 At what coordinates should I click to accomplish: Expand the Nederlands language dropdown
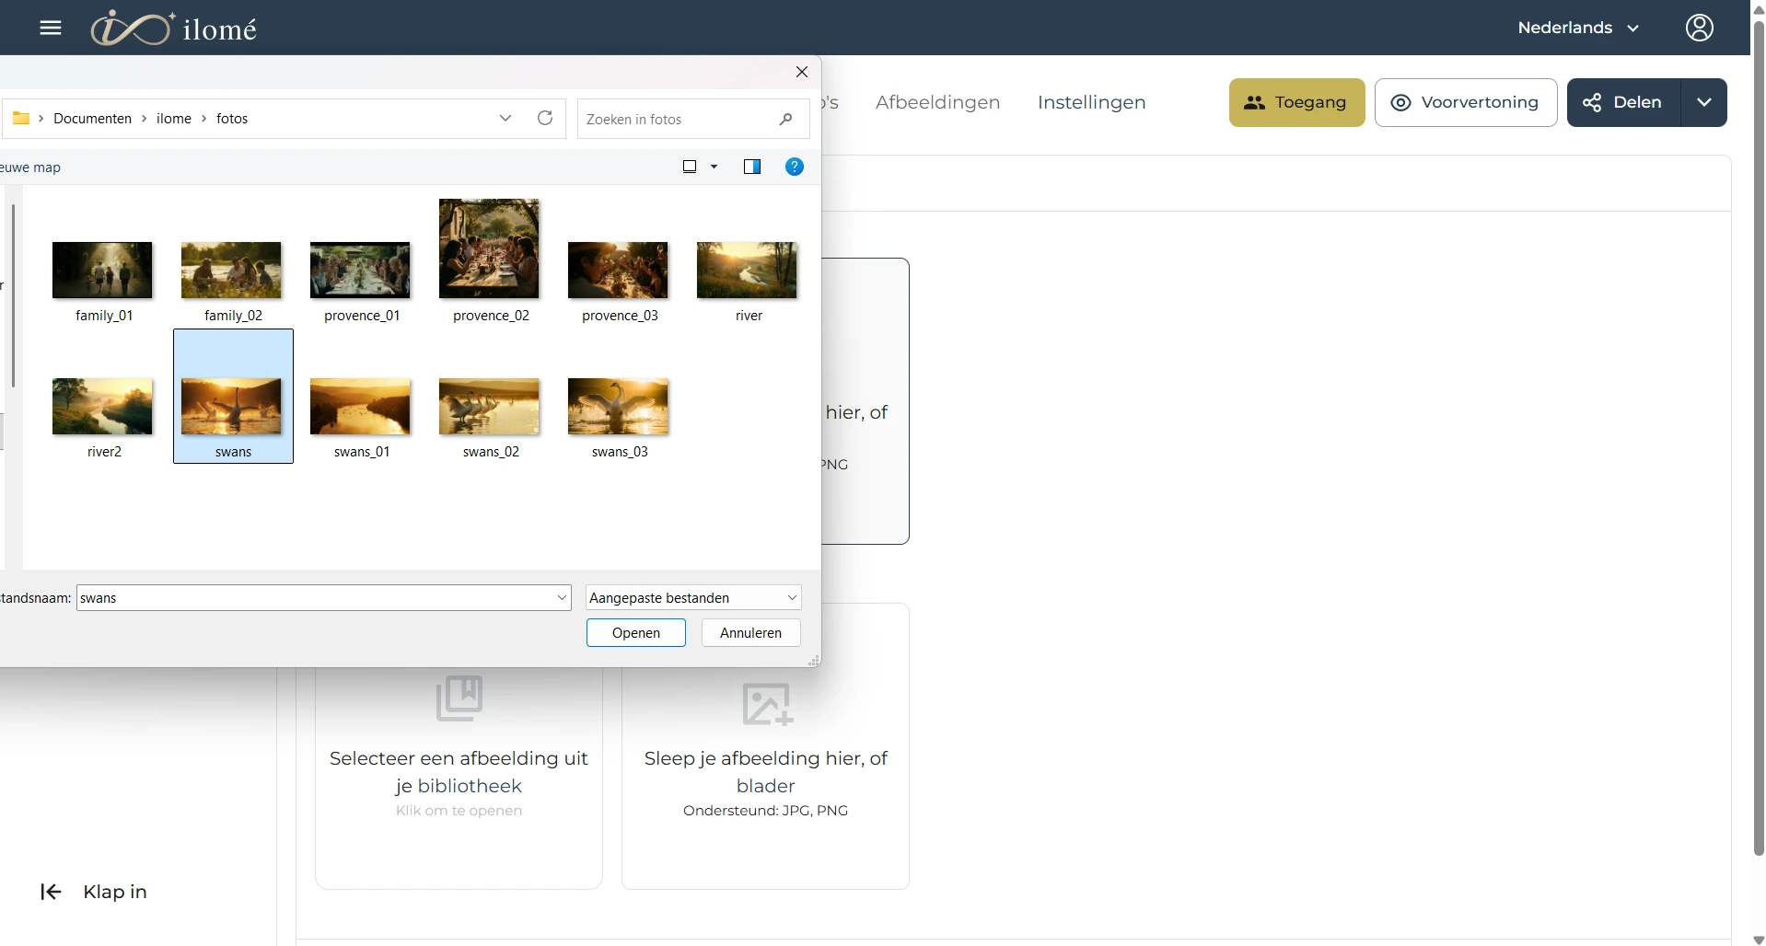(x=1633, y=28)
